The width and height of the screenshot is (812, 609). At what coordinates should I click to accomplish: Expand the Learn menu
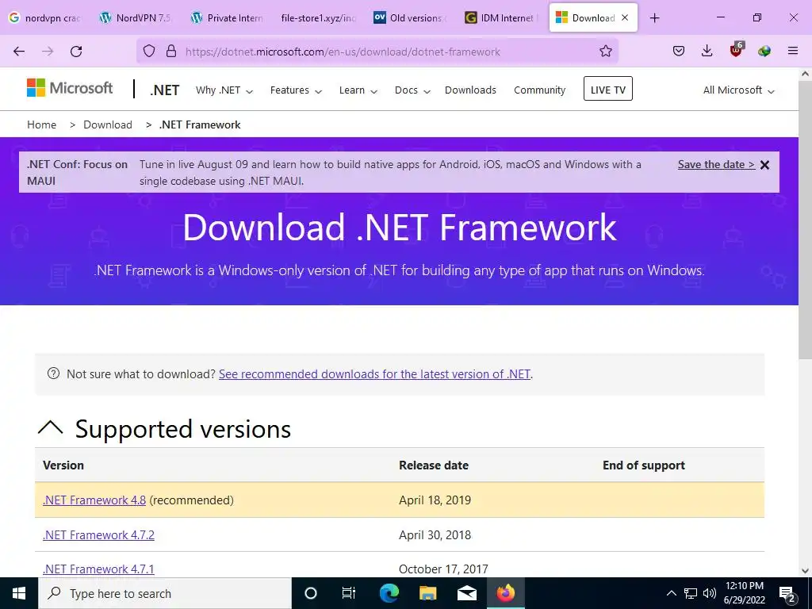tap(358, 90)
